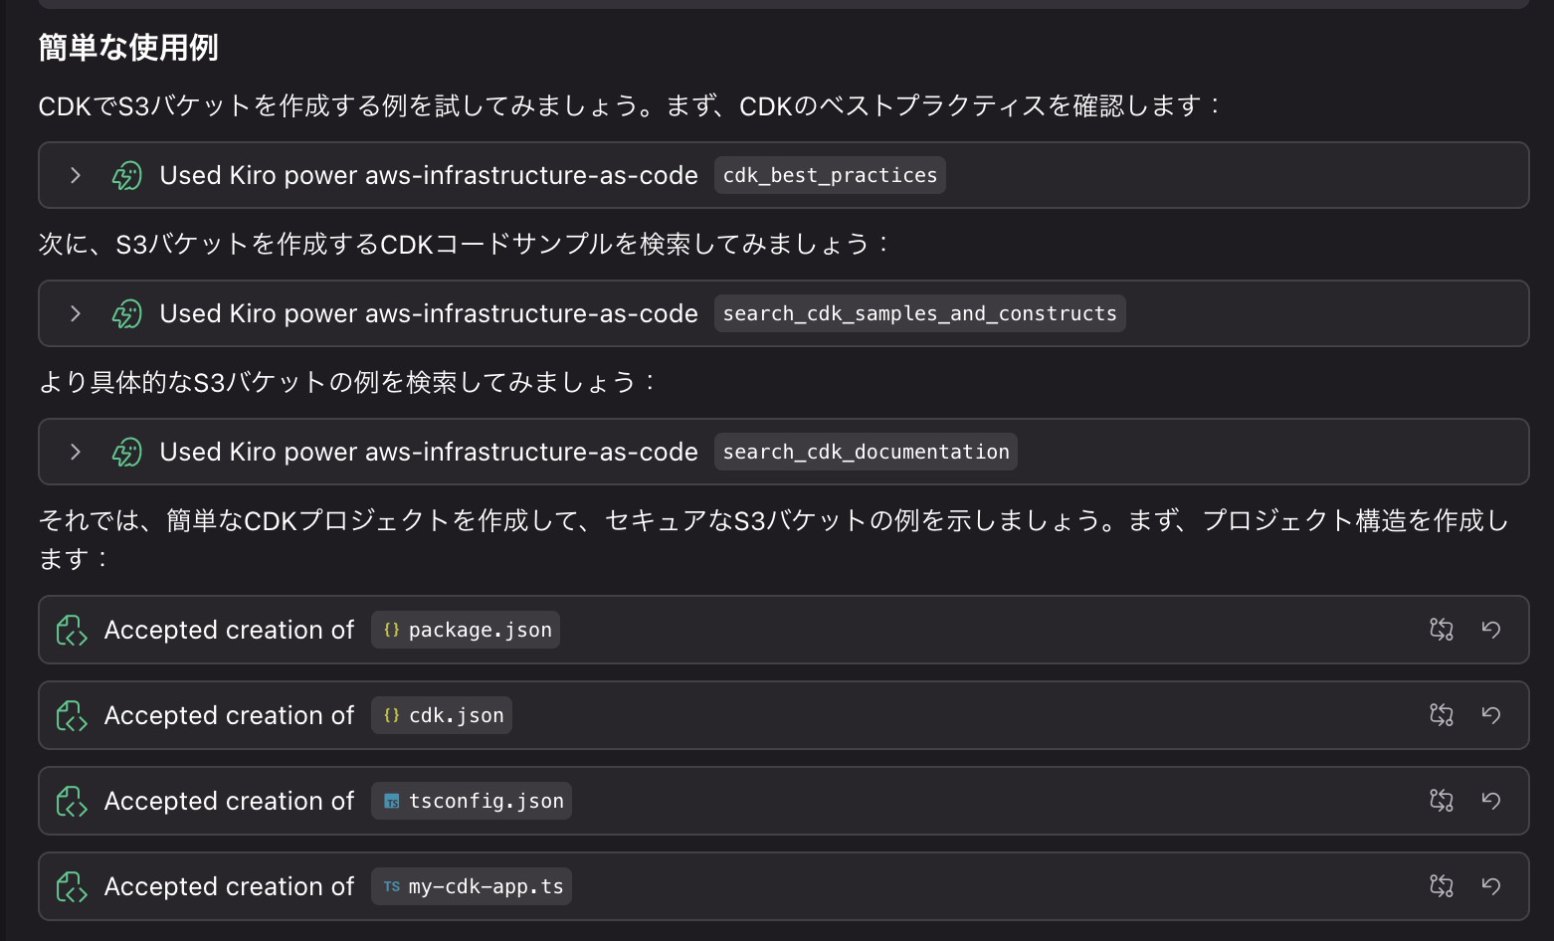Screen dimensions: 1554x941
Task: Click the tsconfig.json file name chip
Action: (x=471, y=801)
